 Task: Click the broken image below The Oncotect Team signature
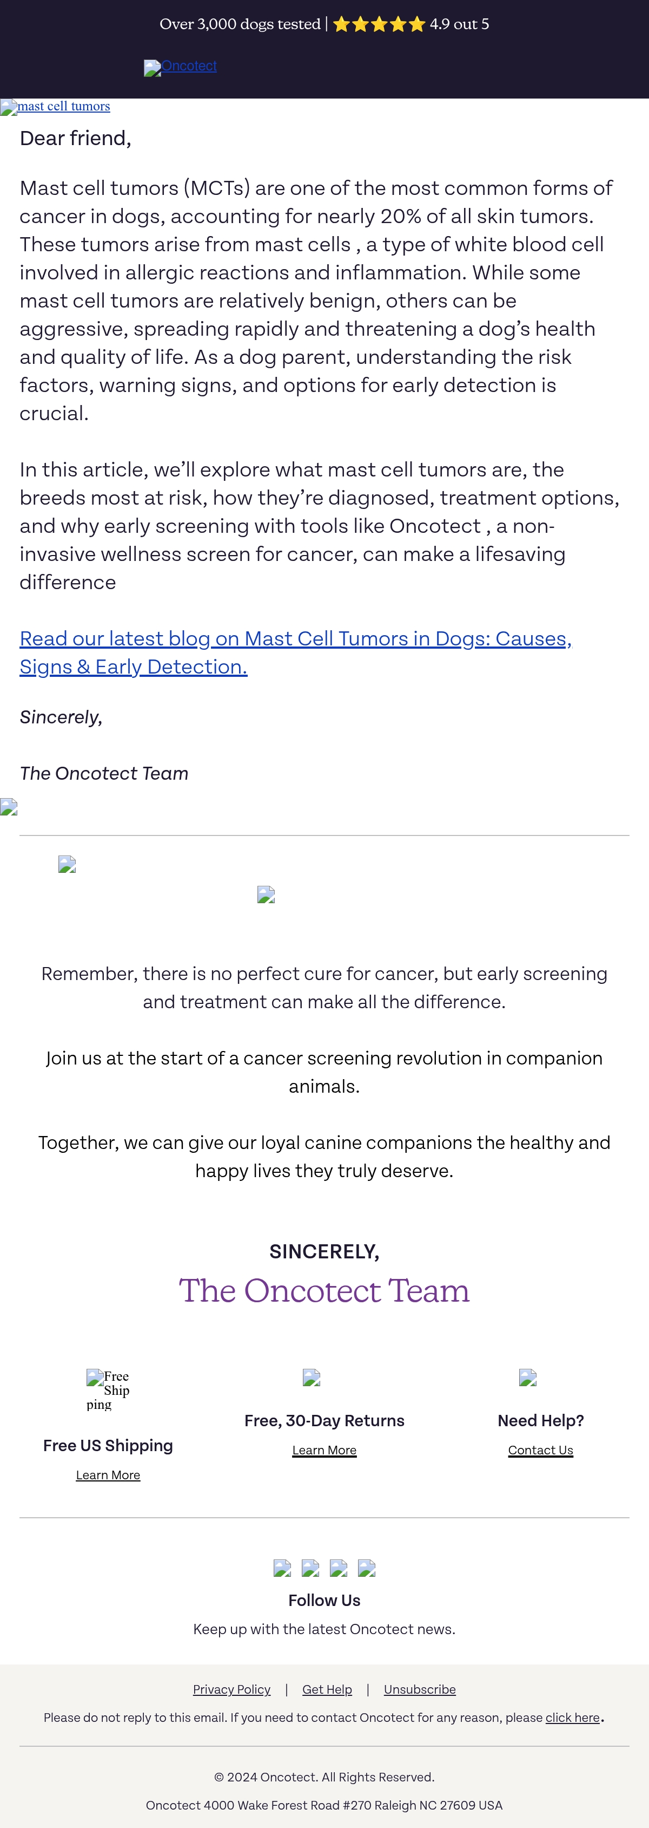coord(9,807)
